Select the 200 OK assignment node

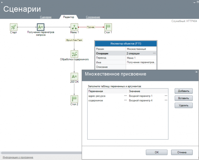[74, 76]
